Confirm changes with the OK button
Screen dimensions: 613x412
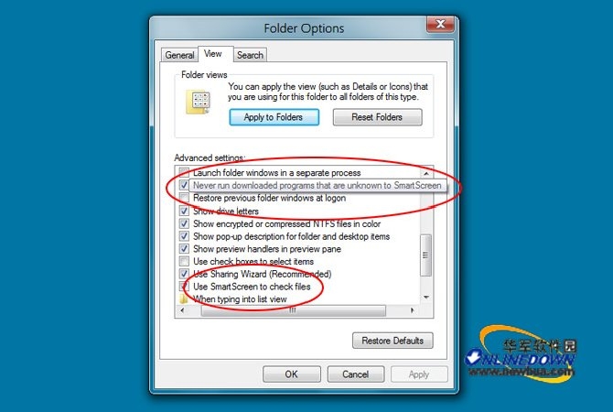pyautogui.click(x=292, y=374)
